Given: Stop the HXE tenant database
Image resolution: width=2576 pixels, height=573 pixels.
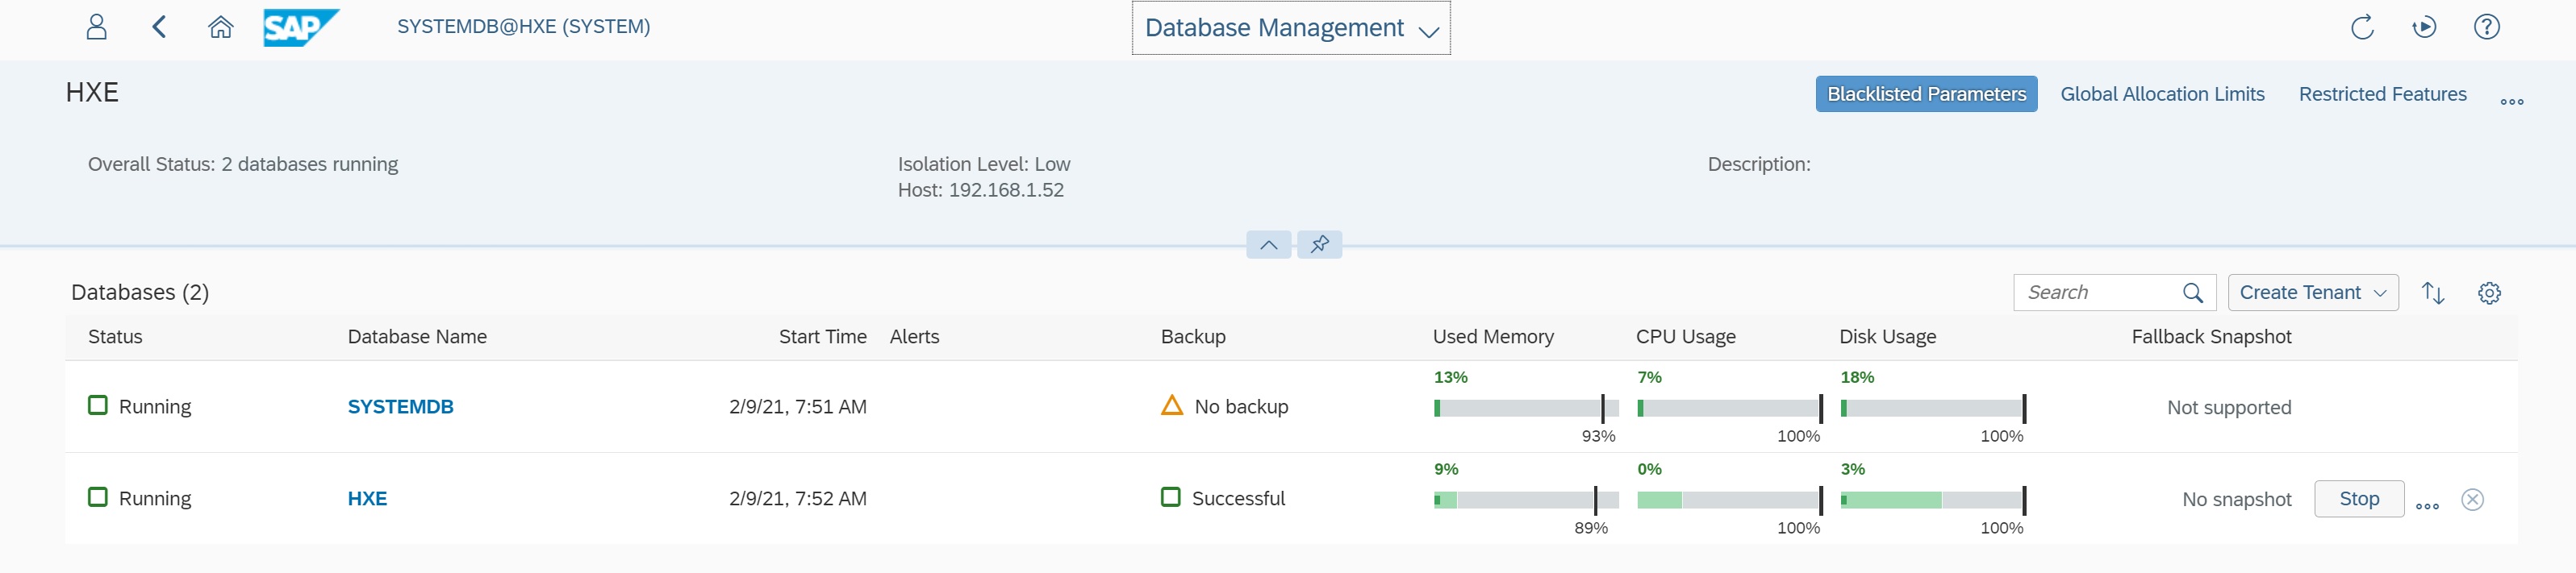Looking at the screenshot, I should point(2358,499).
